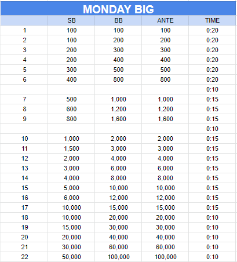
Task: Click the ANTE 100,000 cell
Action: 165,257
